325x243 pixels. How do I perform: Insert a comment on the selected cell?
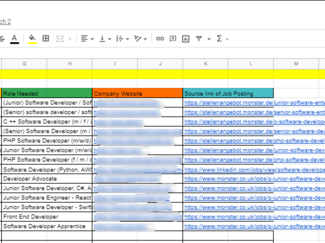(x=173, y=38)
